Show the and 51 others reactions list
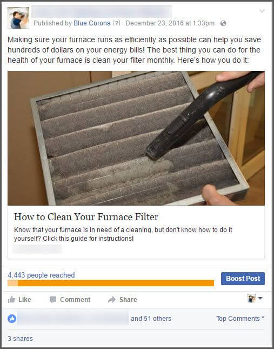274x349 pixels. click(151, 319)
